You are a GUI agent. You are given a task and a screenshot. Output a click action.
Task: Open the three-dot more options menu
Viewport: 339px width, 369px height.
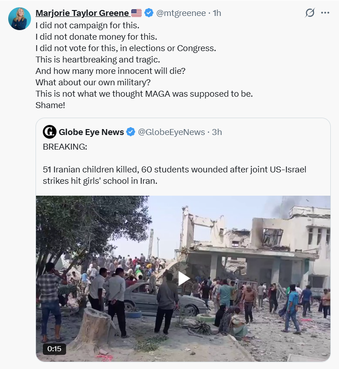(325, 13)
